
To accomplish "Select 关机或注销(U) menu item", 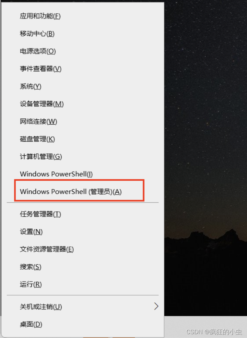I will [x=83, y=307].
